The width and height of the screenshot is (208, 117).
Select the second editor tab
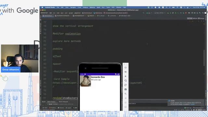click(62, 16)
